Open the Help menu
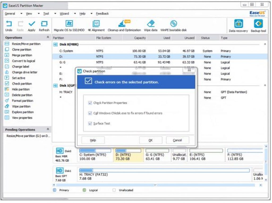272x203 pixels. tap(82, 14)
